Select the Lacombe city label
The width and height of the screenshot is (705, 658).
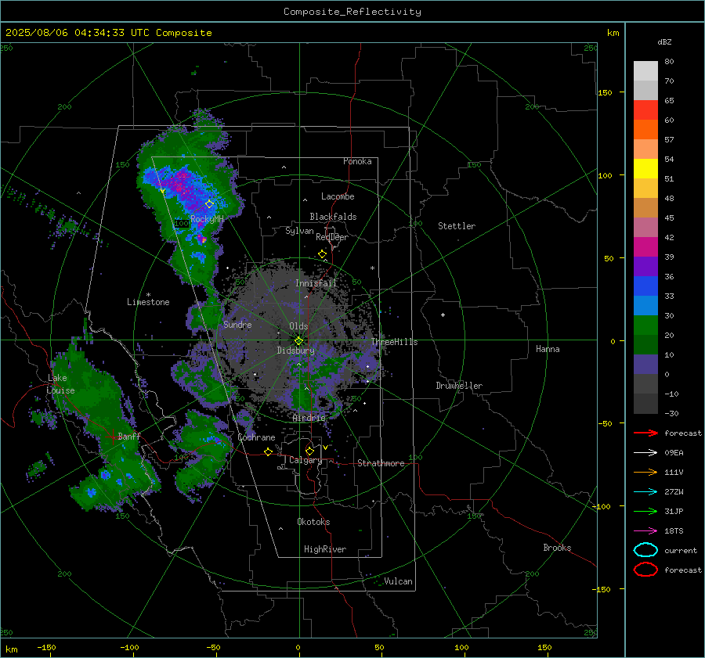pos(338,196)
